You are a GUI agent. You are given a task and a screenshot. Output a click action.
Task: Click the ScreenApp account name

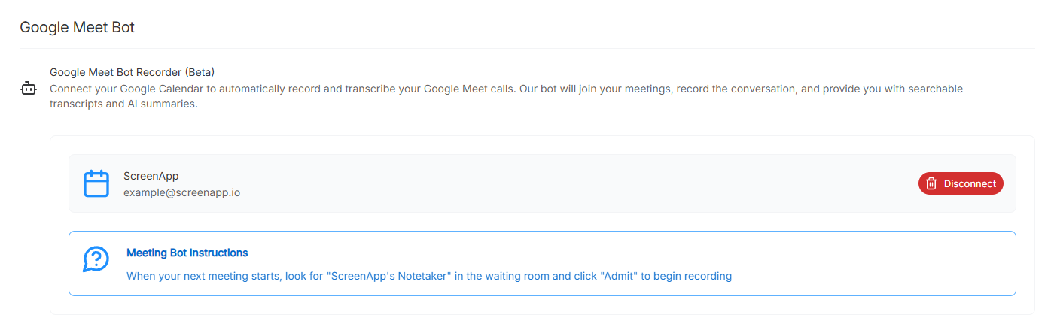coord(151,176)
